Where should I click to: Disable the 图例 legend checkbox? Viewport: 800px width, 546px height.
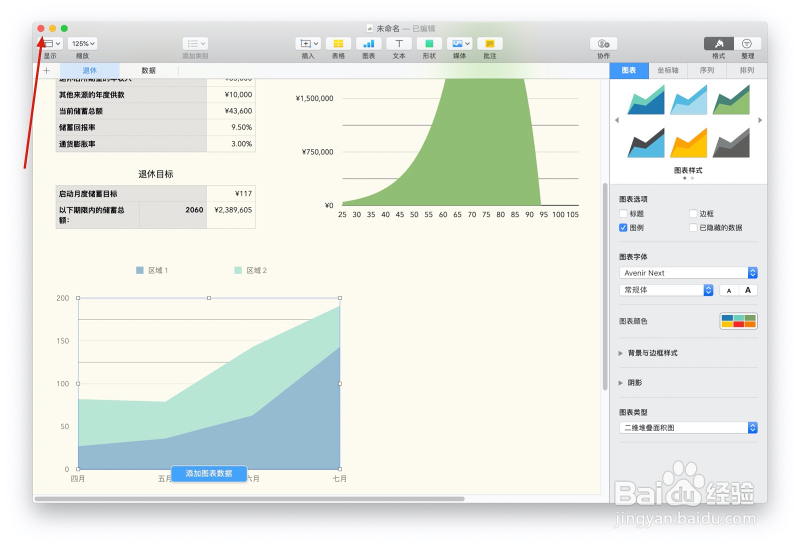coord(623,228)
